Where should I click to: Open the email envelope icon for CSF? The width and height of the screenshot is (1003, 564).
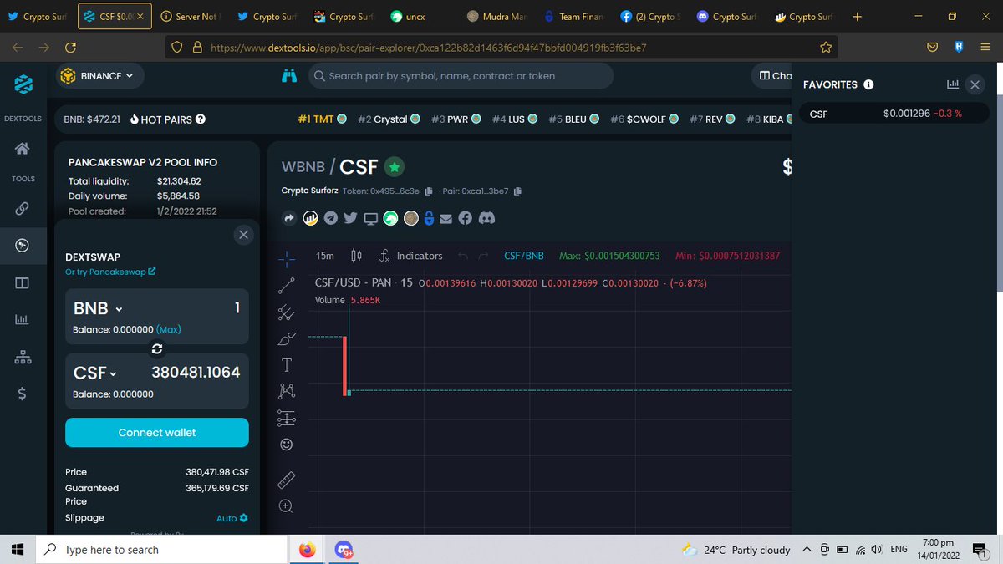pyautogui.click(x=445, y=218)
